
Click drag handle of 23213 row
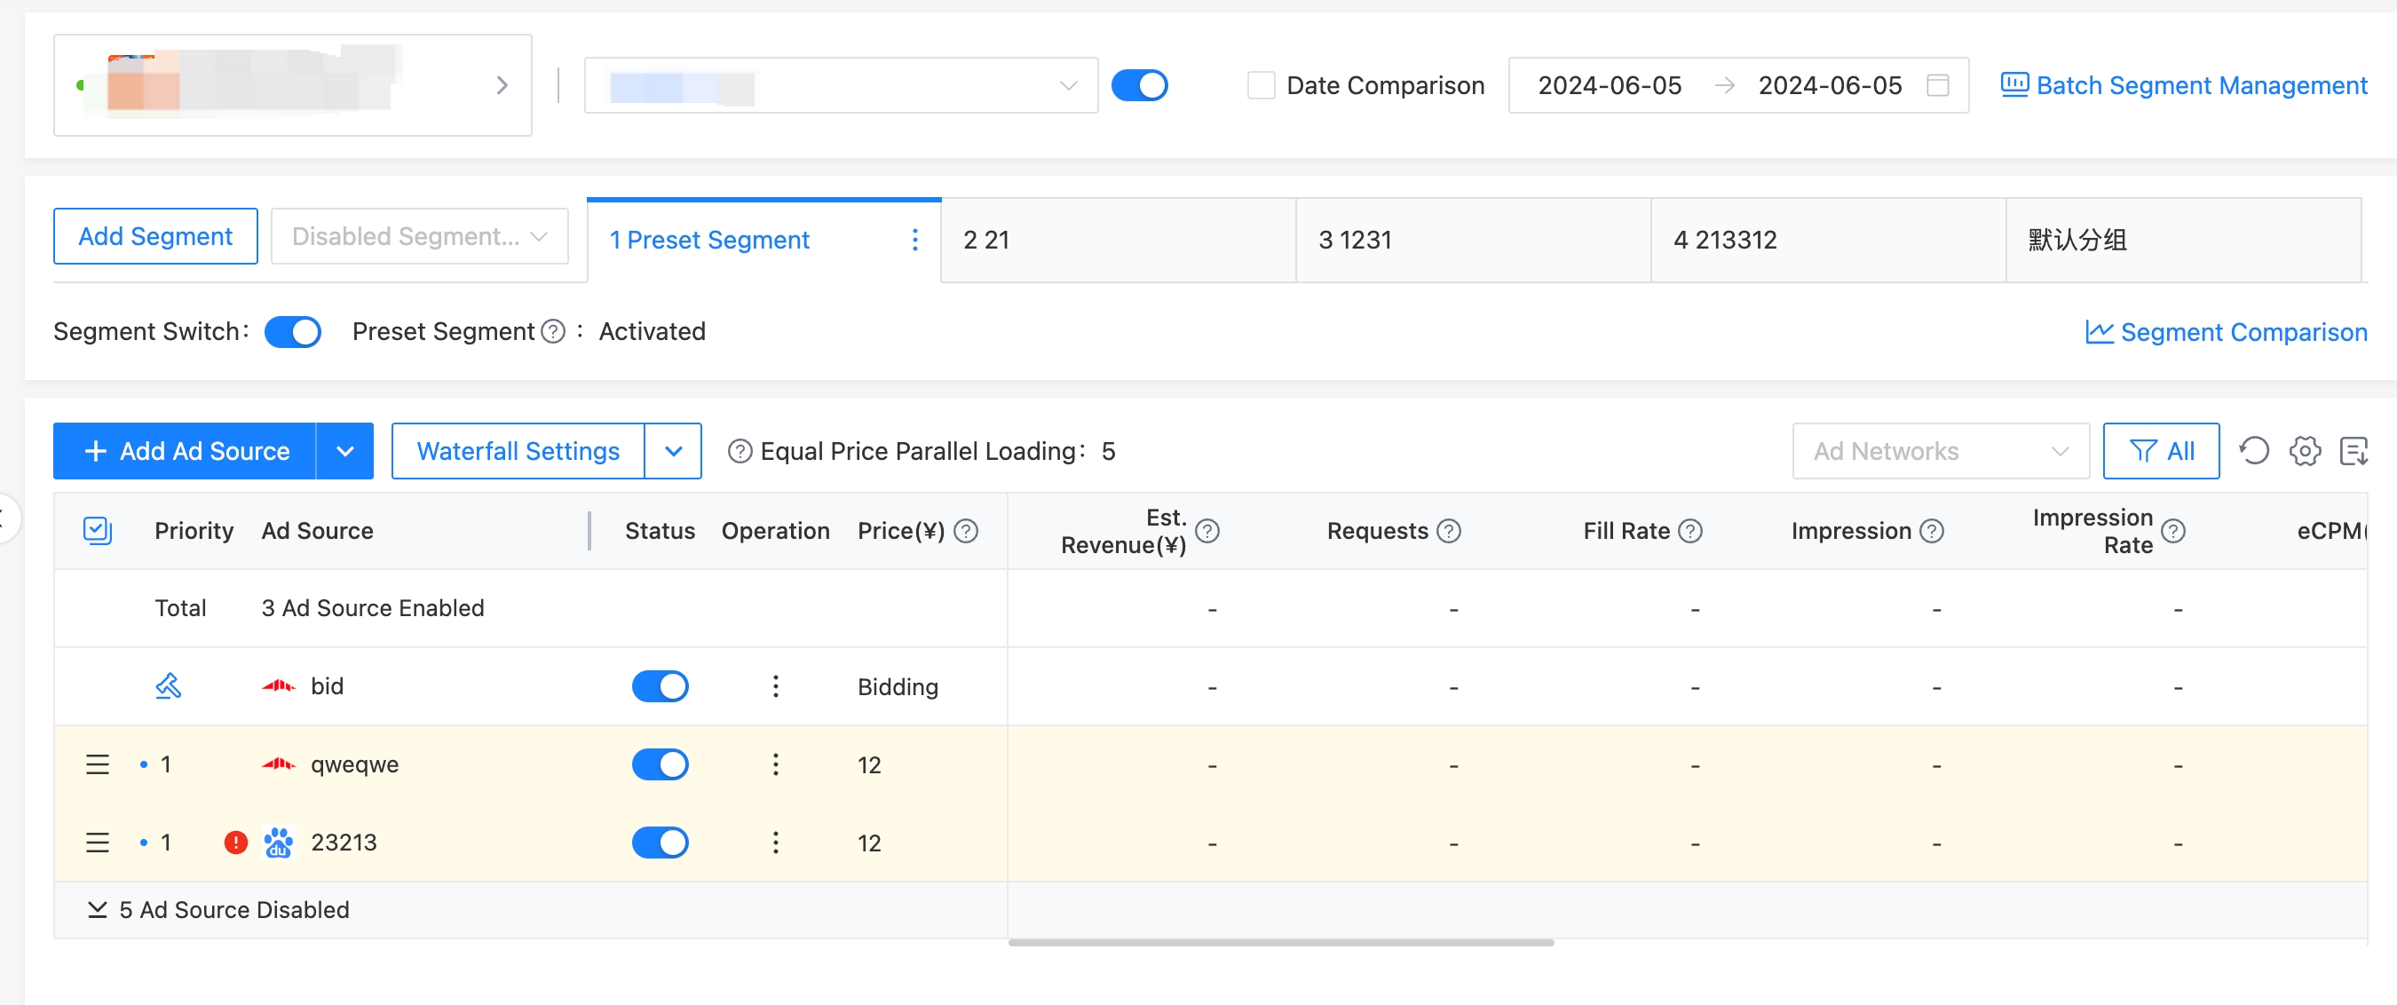click(x=97, y=843)
